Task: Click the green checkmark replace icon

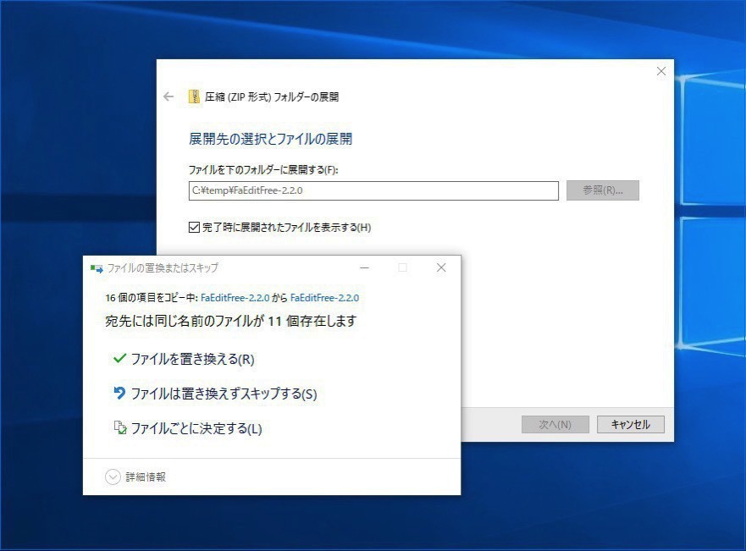Action: click(119, 359)
